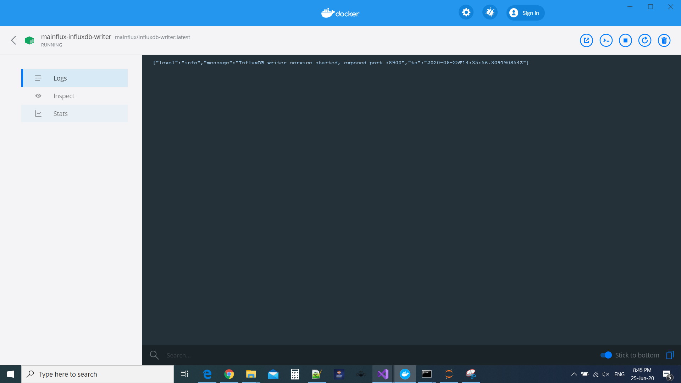Click the search magnifier in logs panel
This screenshot has height=383, width=681.
pos(154,355)
